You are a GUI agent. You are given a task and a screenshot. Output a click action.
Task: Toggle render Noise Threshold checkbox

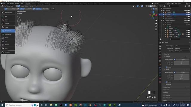pyautogui.click(x=175, y=73)
